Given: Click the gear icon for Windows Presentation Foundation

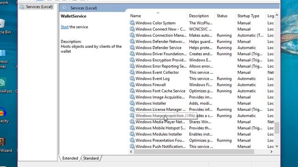Looking at the screenshot, I should pos(132,140).
